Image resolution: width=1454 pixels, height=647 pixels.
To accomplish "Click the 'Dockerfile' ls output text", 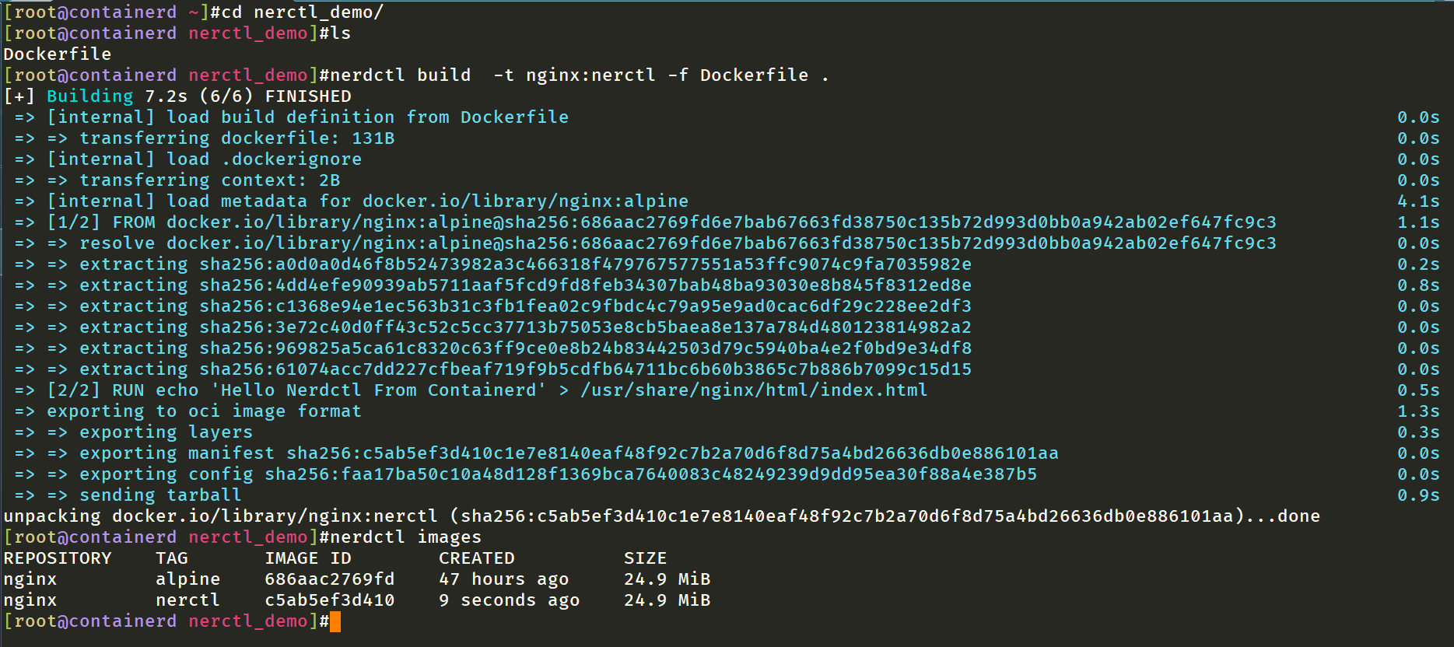I will point(58,54).
